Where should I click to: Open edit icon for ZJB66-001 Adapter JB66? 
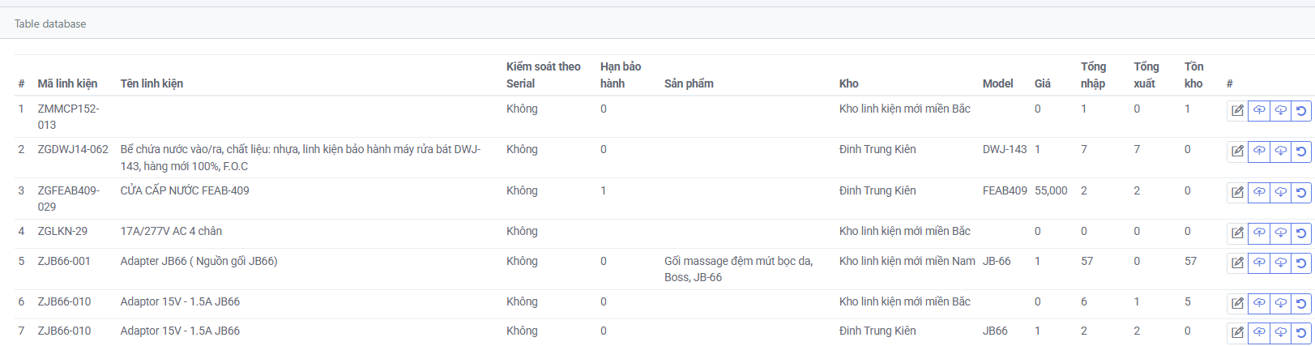tap(1237, 263)
